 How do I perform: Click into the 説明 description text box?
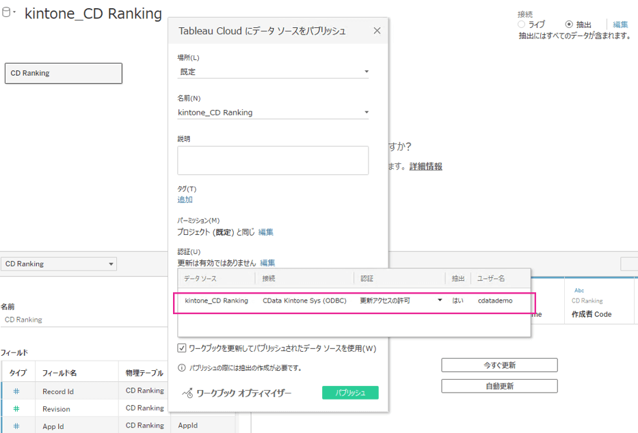point(273,160)
